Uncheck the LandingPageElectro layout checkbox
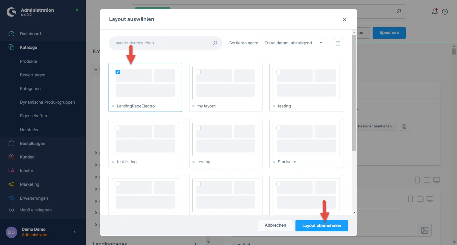 [x=118, y=72]
